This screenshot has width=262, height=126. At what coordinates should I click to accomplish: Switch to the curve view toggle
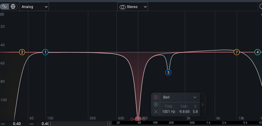coord(5,6)
